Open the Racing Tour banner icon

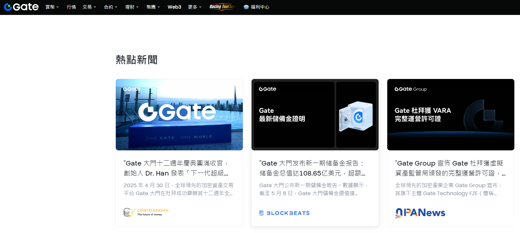222,7
